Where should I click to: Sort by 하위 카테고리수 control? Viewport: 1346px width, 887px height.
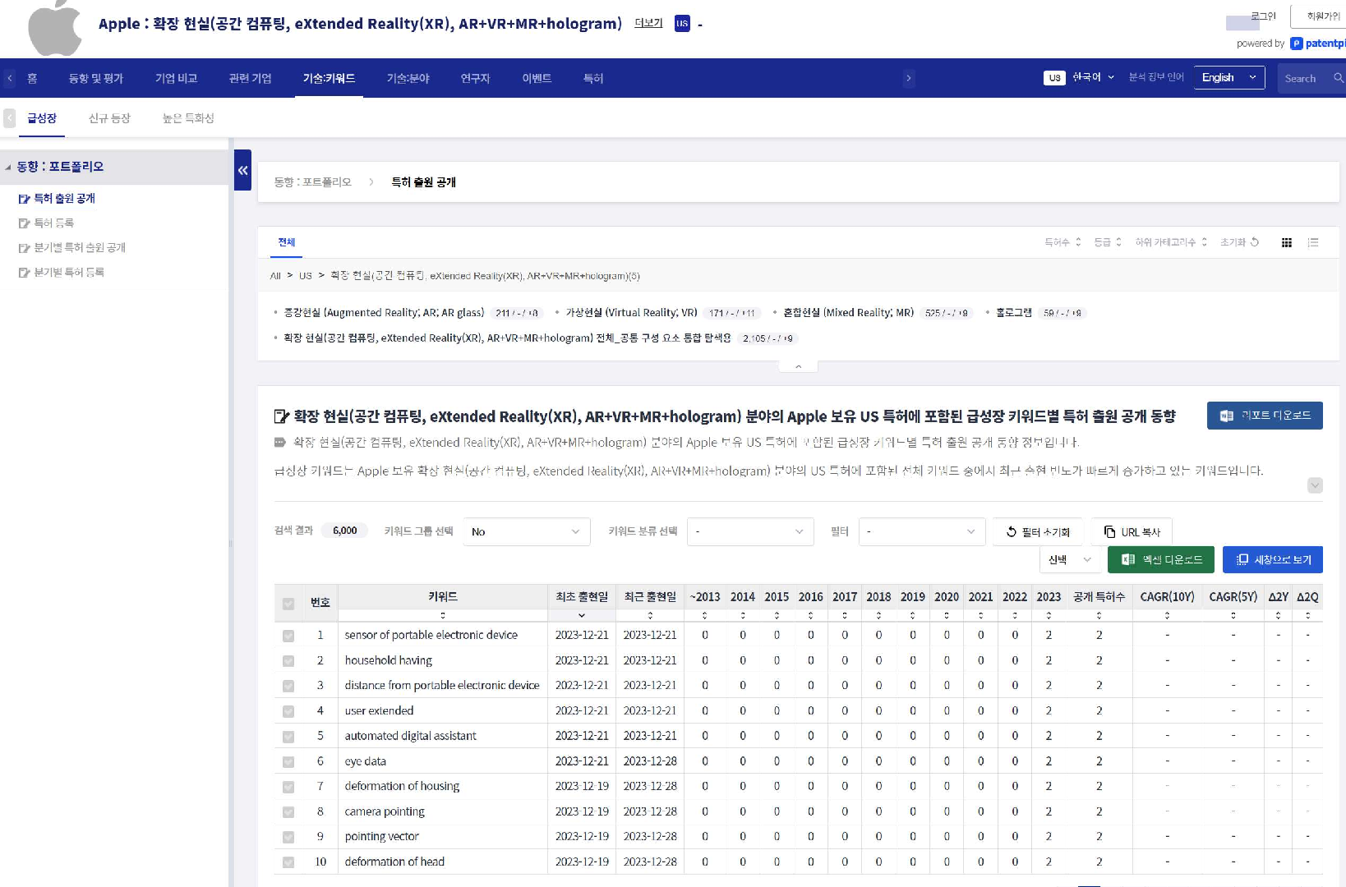(1171, 242)
